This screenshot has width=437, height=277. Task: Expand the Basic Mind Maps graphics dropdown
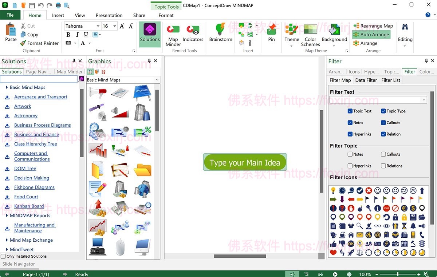157,80
